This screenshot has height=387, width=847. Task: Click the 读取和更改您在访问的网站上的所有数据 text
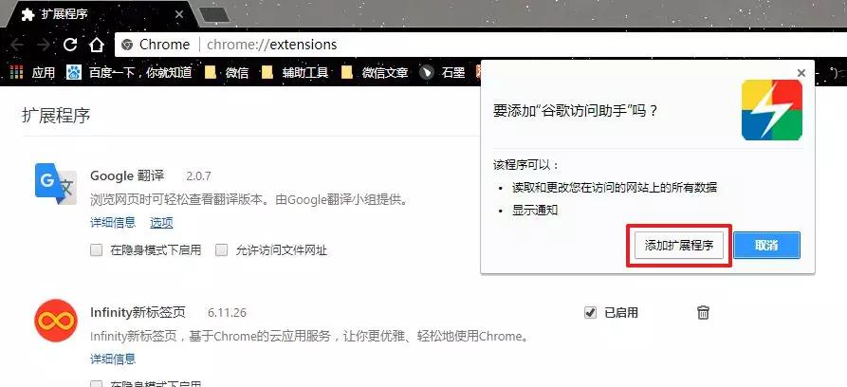pyautogui.click(x=615, y=188)
